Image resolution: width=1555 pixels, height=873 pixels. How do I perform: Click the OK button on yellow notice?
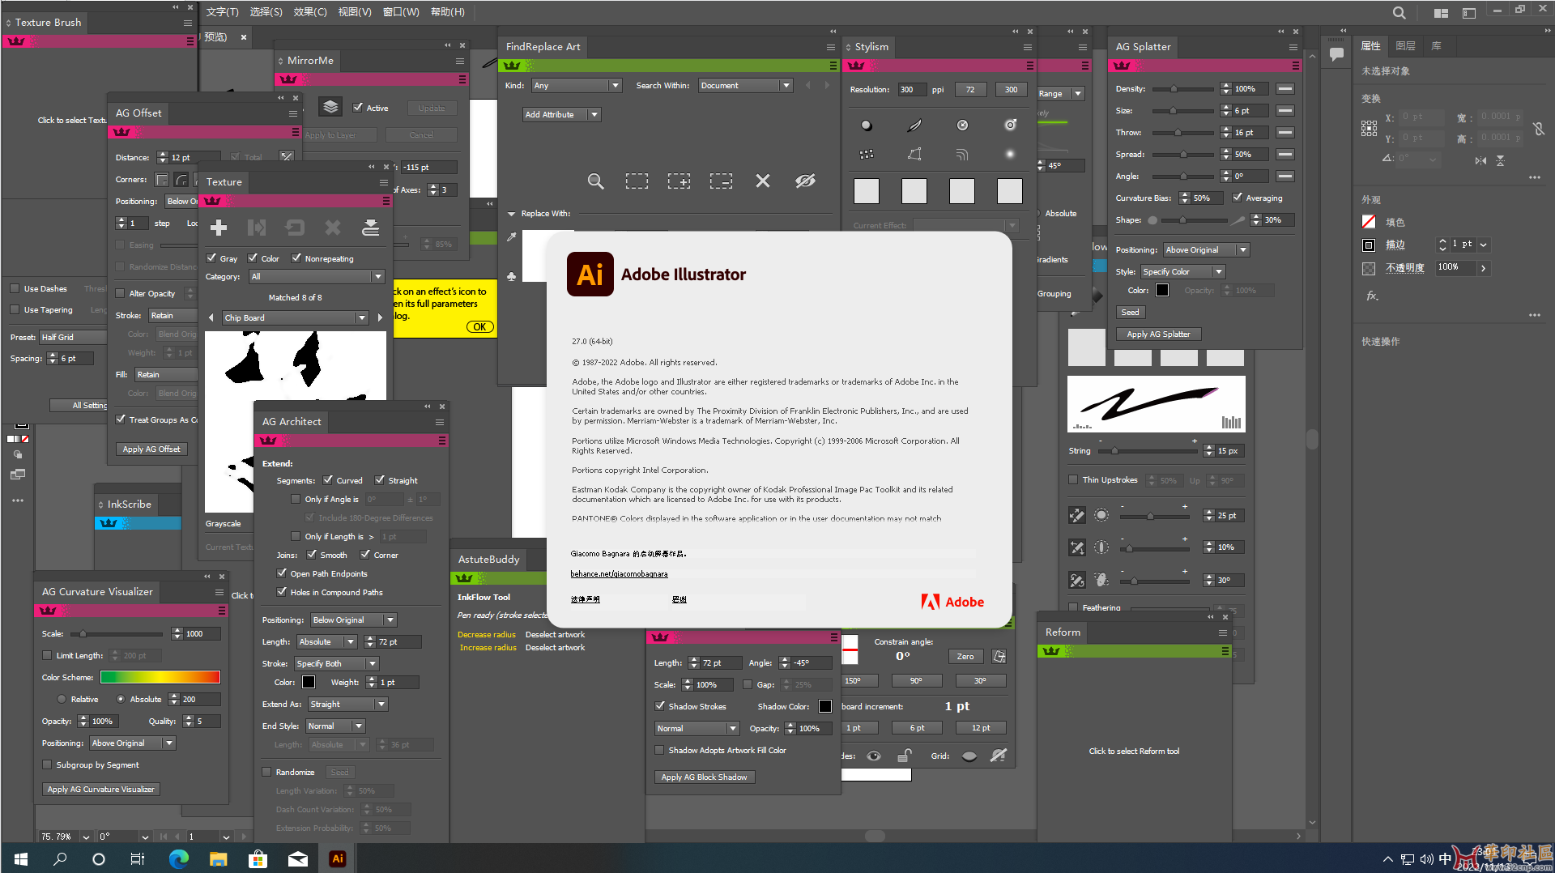pyautogui.click(x=479, y=327)
